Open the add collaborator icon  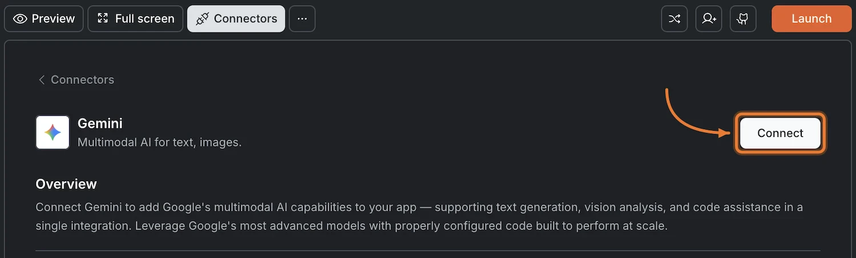point(709,19)
